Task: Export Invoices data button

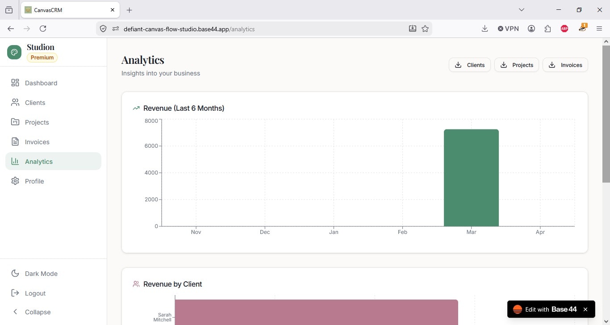Action: pos(565,65)
